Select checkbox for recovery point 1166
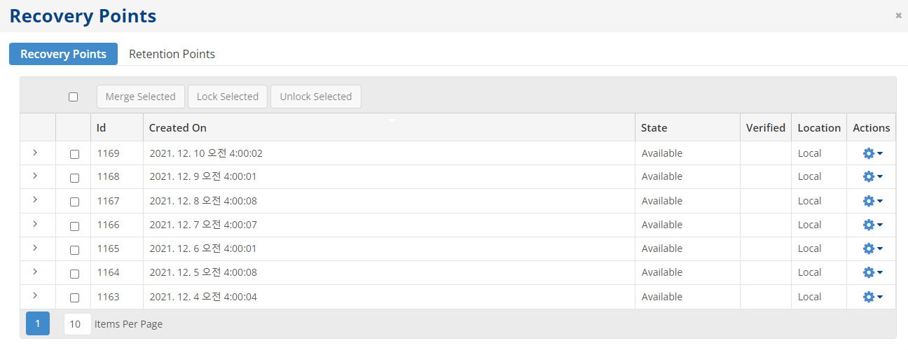The width and height of the screenshot is (908, 350). click(x=75, y=226)
